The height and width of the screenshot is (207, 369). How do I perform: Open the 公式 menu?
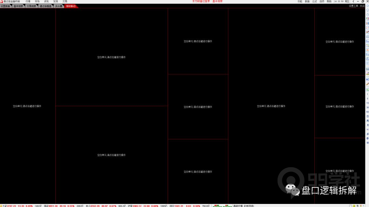click(314, 1)
